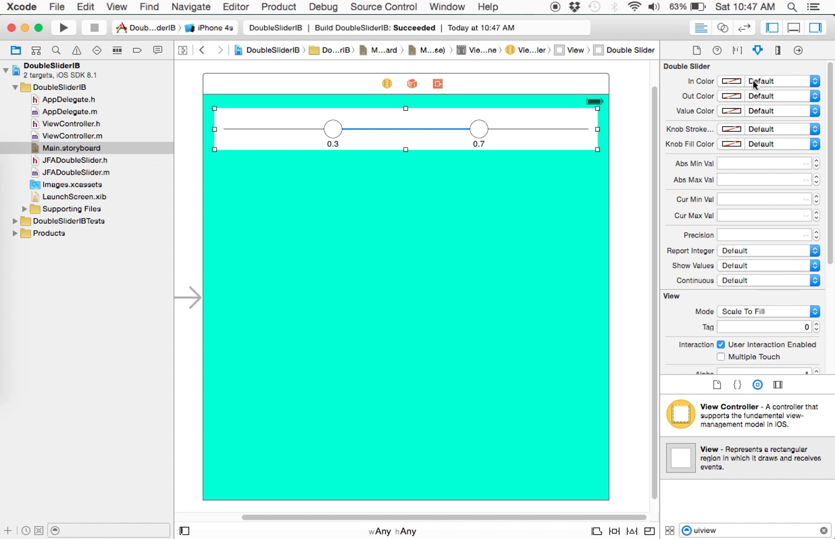
Task: Show the Project navigator
Action: (16, 50)
